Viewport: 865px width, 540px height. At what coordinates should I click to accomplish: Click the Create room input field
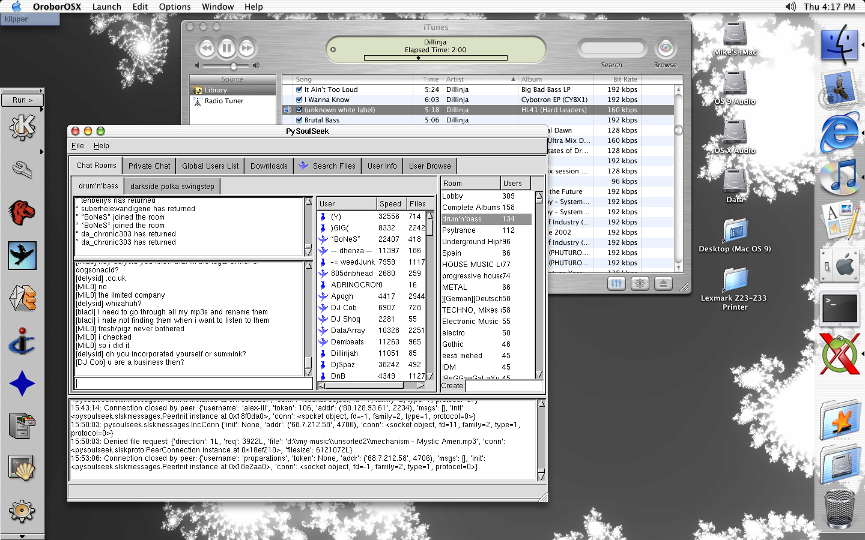[x=505, y=386]
